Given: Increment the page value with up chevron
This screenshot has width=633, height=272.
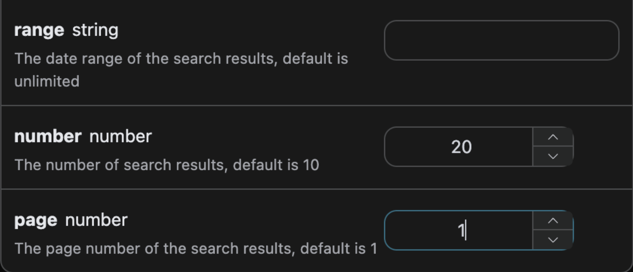Looking at the screenshot, I should (553, 221).
